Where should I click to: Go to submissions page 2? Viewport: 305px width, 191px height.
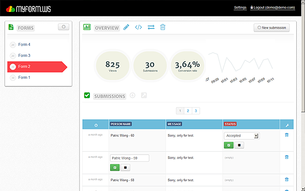pyautogui.click(x=188, y=111)
